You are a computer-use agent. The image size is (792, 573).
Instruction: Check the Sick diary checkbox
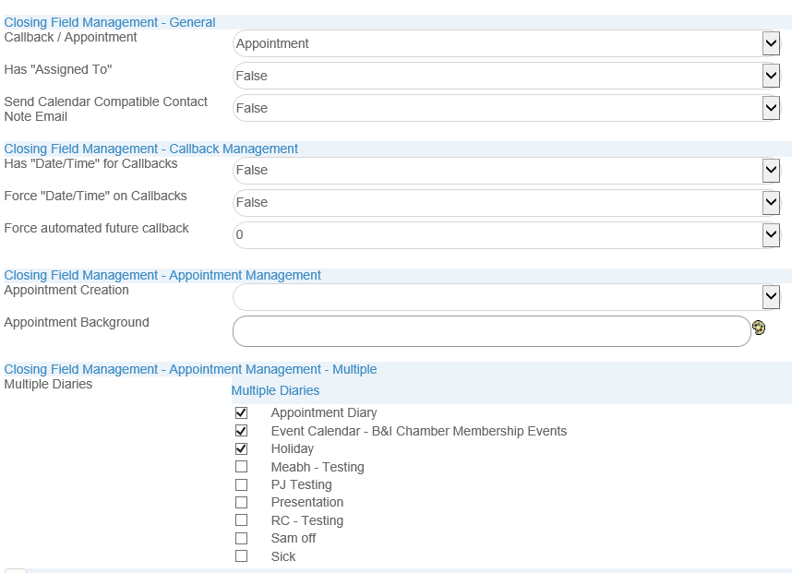[x=242, y=556]
